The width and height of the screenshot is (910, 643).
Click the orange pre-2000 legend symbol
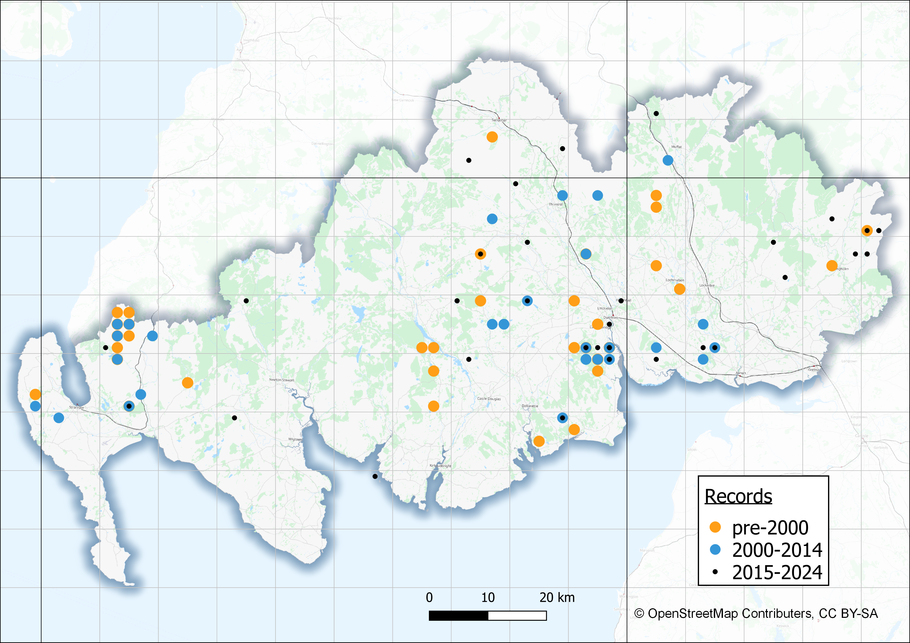tap(715, 527)
